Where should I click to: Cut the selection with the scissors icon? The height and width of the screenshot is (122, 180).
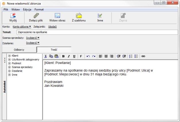tap(46, 56)
